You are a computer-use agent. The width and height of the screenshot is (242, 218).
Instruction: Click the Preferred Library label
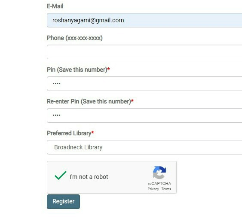click(69, 133)
